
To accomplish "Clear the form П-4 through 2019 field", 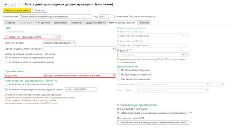I will coord(187,45).
